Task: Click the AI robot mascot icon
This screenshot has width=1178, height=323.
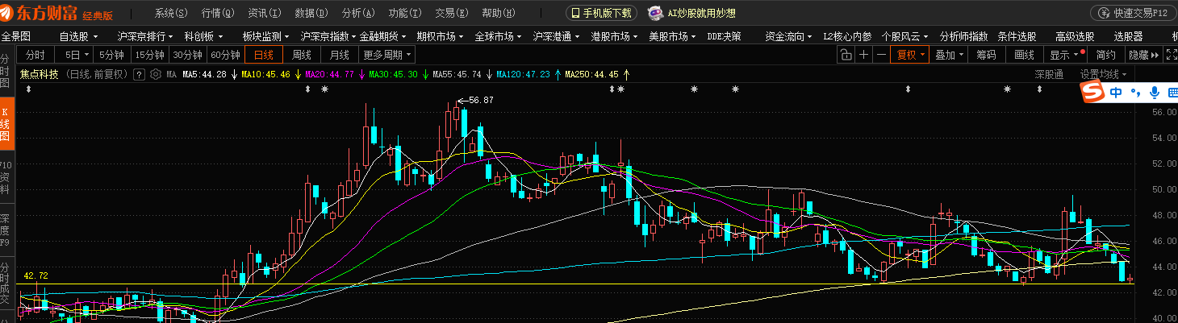Action: 654,13
